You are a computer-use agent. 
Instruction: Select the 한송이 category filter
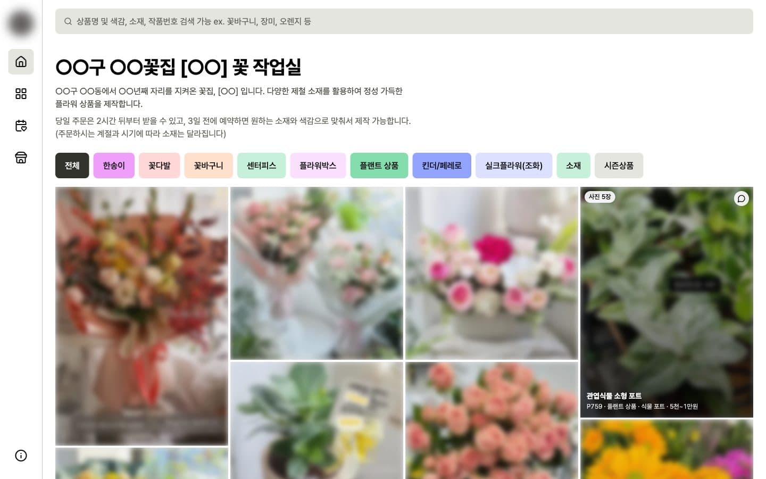tap(114, 166)
